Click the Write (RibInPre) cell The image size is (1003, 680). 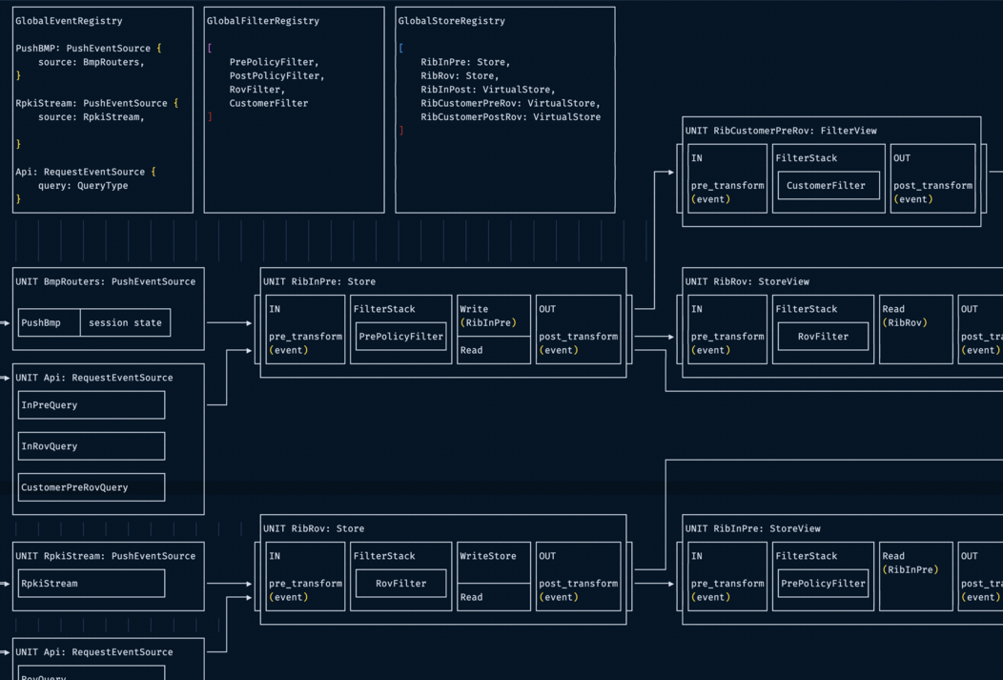coord(494,317)
